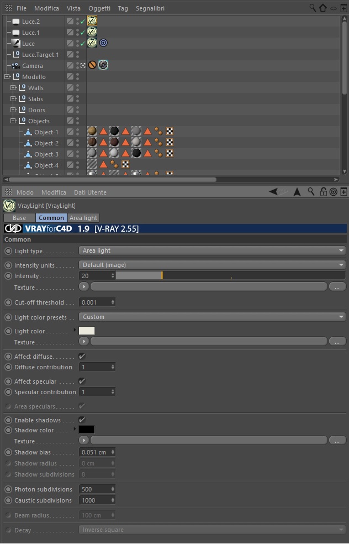Open the File menu
Viewport: 349px width, 544px height.
click(22, 8)
